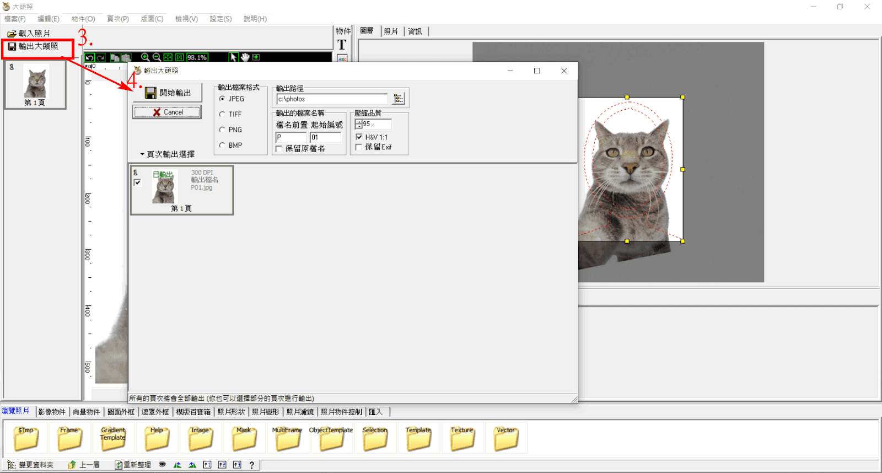Open 設定(S) menu

pos(220,19)
